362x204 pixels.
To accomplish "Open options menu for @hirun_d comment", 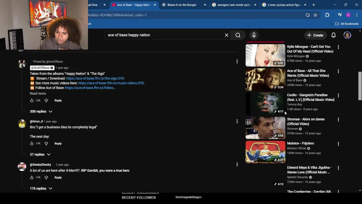I will [237, 121].
